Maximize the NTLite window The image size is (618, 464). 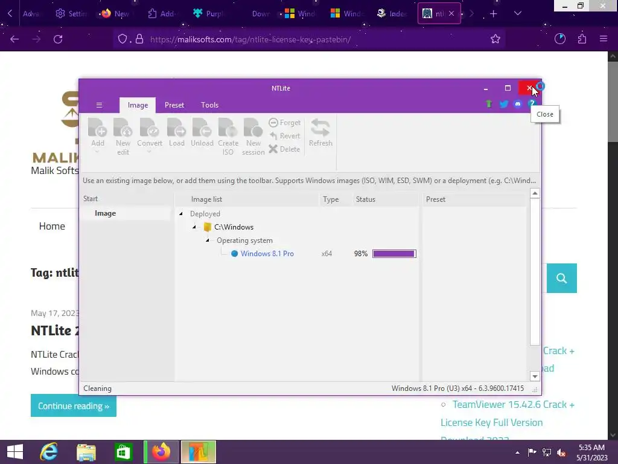coord(508,88)
